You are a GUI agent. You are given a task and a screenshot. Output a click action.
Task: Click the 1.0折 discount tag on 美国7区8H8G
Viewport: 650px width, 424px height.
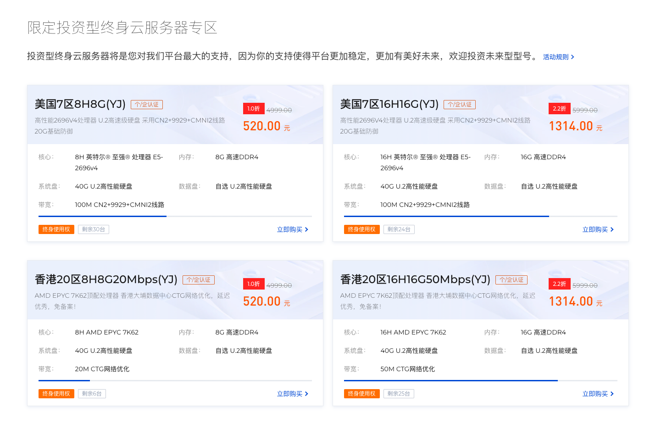(x=253, y=109)
